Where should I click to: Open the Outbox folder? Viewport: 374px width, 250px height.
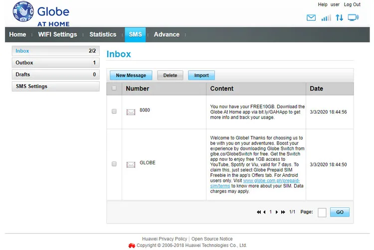tap(55, 63)
